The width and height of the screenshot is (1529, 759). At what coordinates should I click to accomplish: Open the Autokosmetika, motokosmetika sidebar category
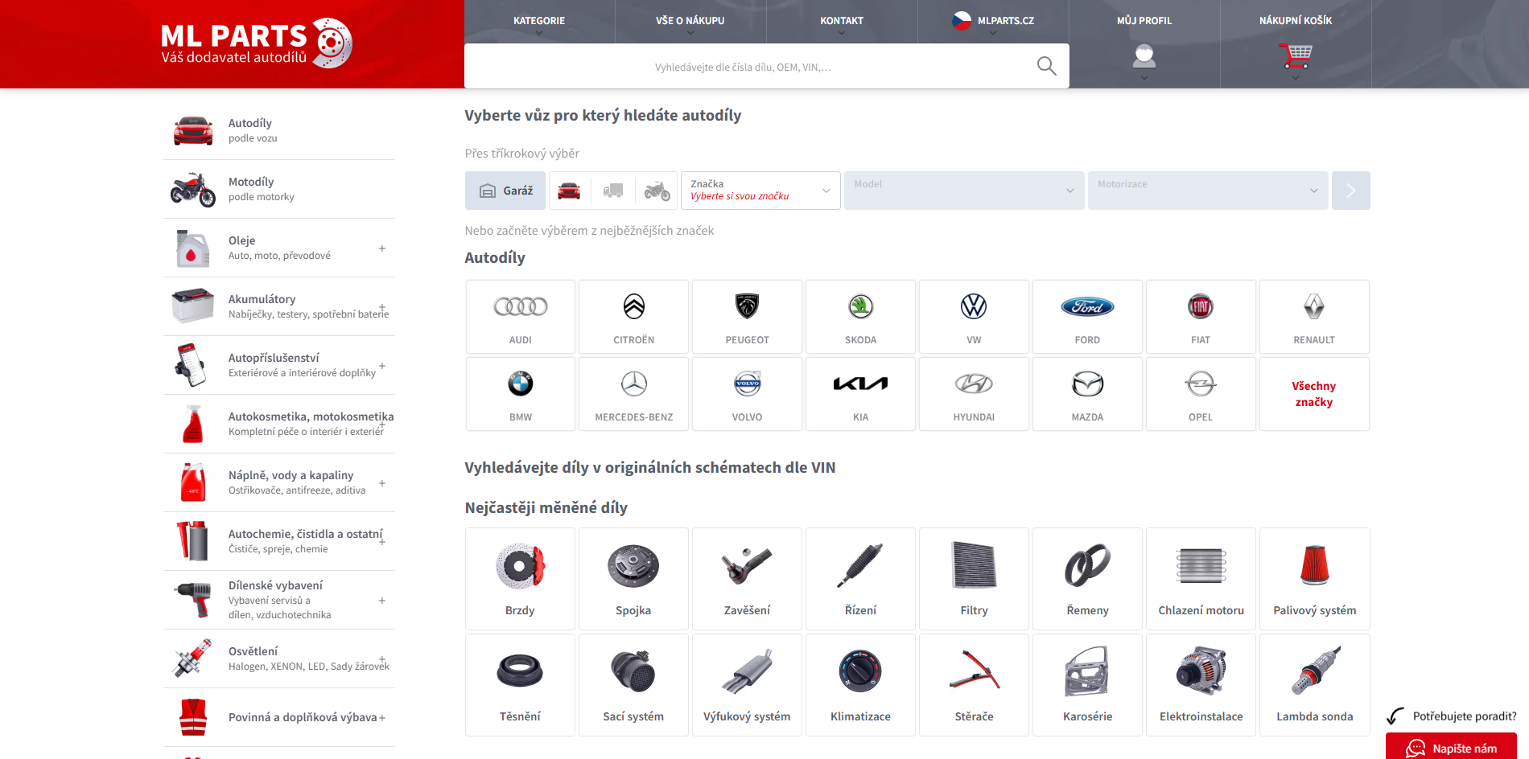coord(278,424)
